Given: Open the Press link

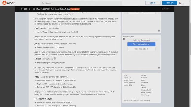Looking at the screenshot, I should click(x=143, y=80).
